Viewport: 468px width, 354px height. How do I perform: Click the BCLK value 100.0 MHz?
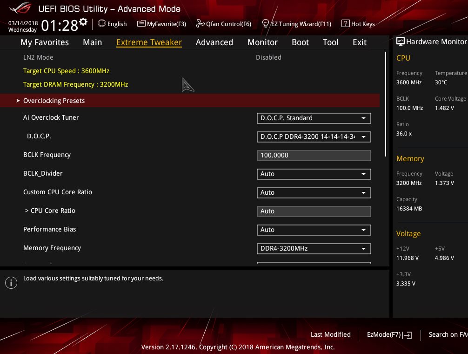tap(409, 108)
